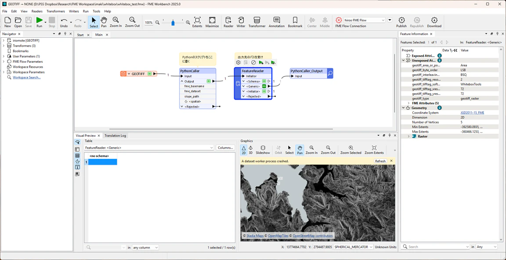Open the Tools menu
Viewport: 506px width, 260px height.
[x=97, y=11]
